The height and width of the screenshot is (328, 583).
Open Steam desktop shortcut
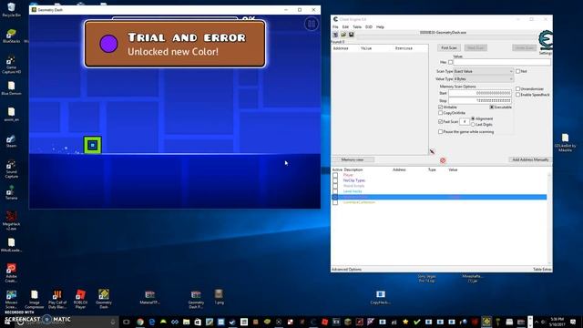(x=11, y=141)
